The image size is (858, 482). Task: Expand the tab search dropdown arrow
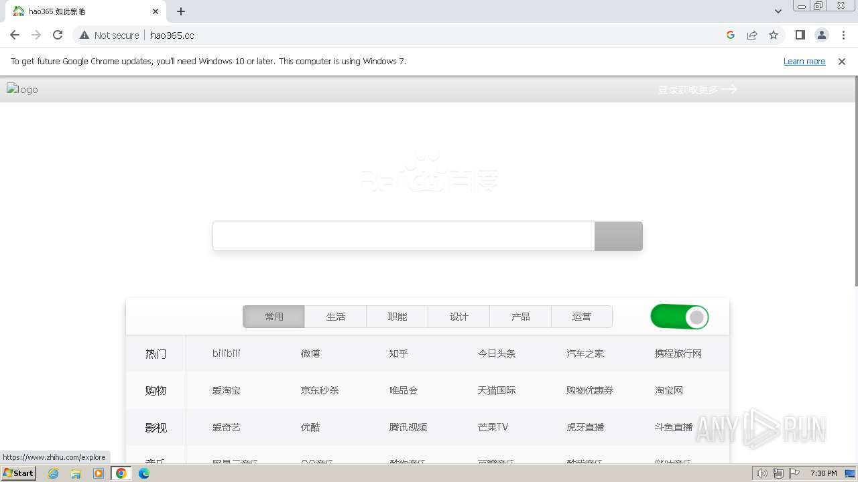[x=778, y=11]
